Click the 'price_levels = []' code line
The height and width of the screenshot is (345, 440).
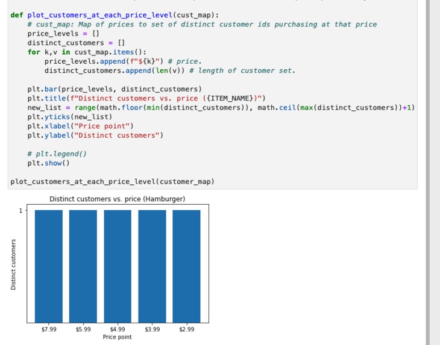point(63,34)
